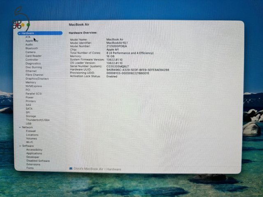The width and height of the screenshot is (263, 197).
Task: Open the Apple Pay item
Action: (32, 41)
